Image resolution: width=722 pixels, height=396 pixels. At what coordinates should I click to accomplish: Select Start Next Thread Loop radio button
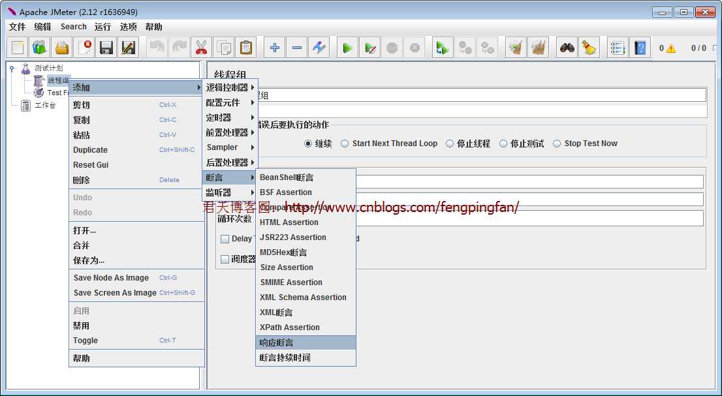click(x=345, y=144)
